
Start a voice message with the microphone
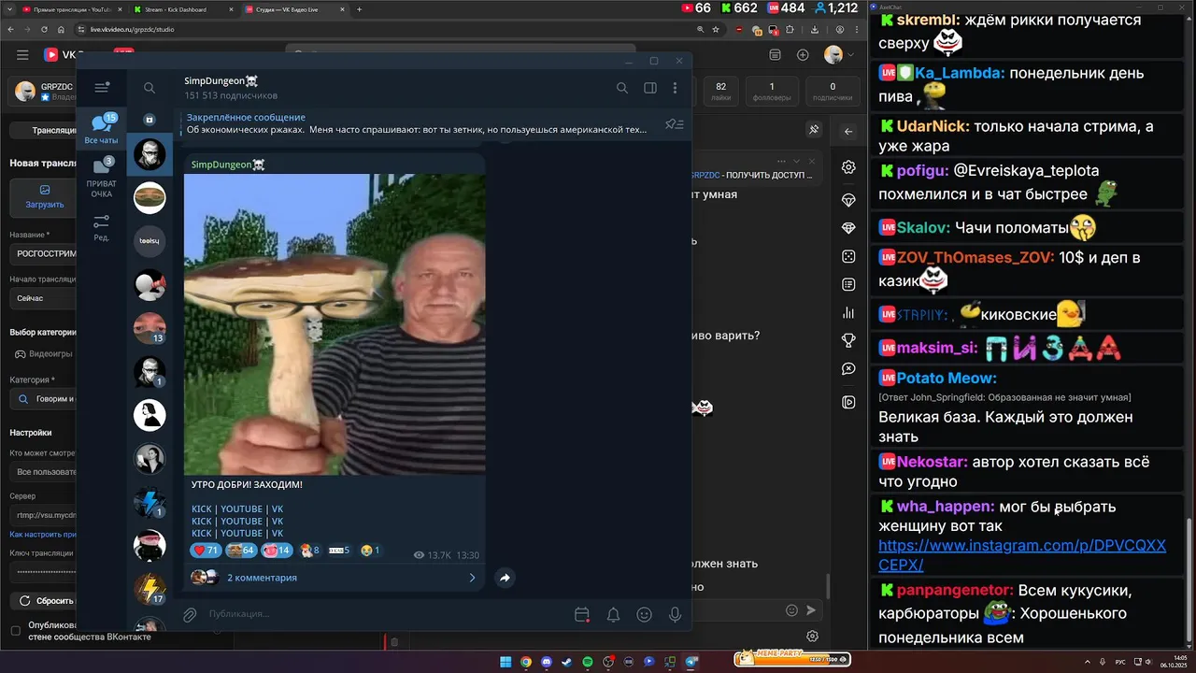(x=675, y=614)
